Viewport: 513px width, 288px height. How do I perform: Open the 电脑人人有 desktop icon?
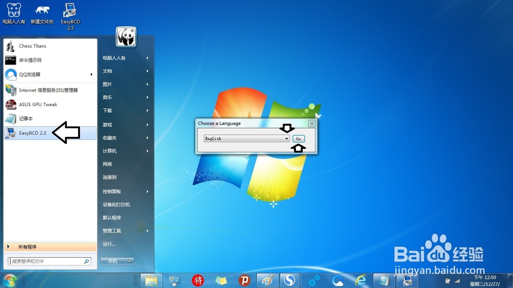tap(14, 14)
